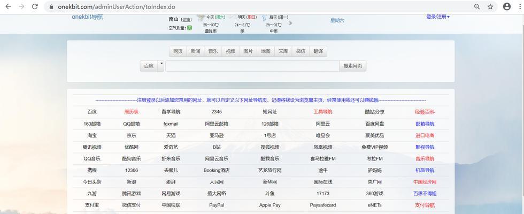This screenshot has height=214, width=524.
Task: Open the 进口电商 link
Action: click(425, 135)
